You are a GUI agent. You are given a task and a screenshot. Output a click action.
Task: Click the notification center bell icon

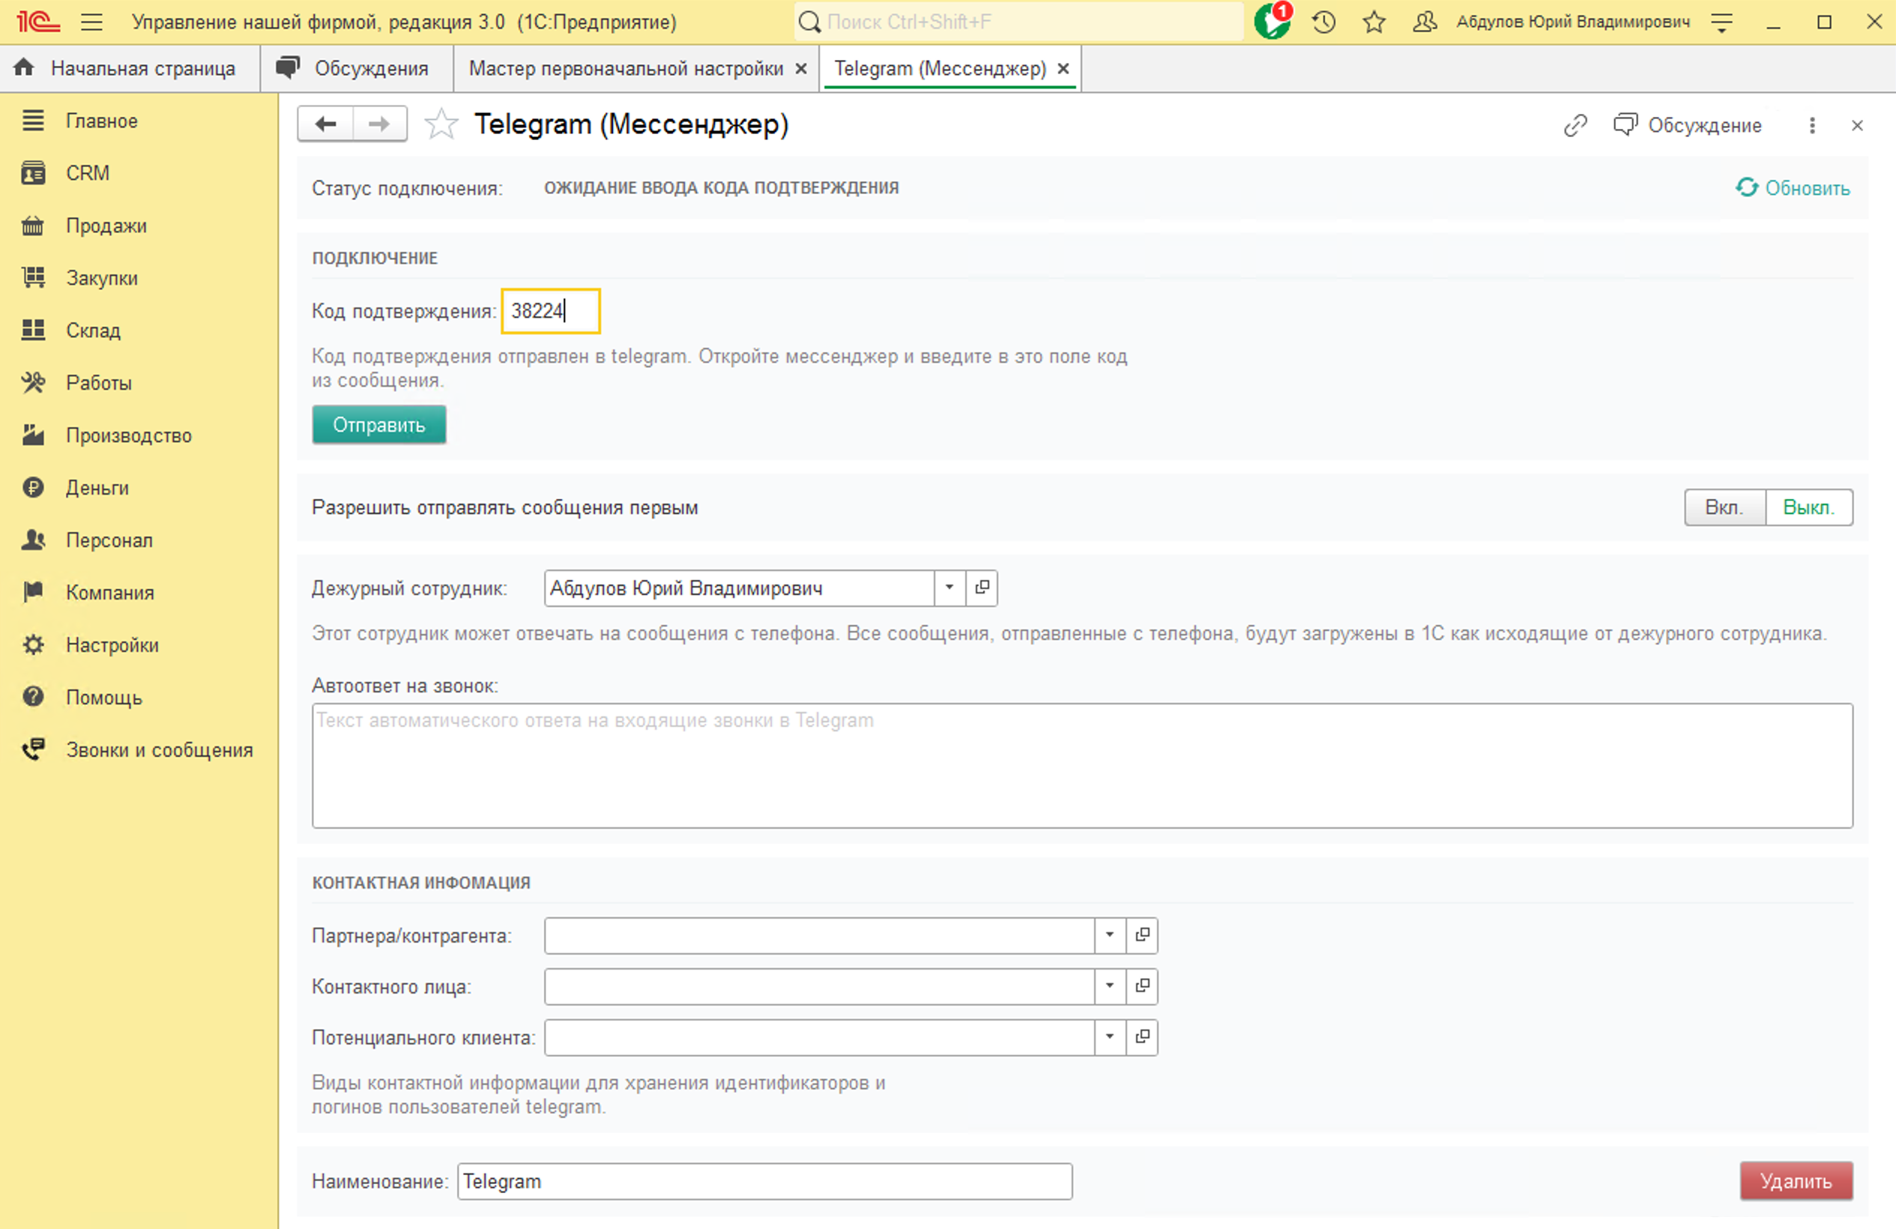pyautogui.click(x=1272, y=22)
